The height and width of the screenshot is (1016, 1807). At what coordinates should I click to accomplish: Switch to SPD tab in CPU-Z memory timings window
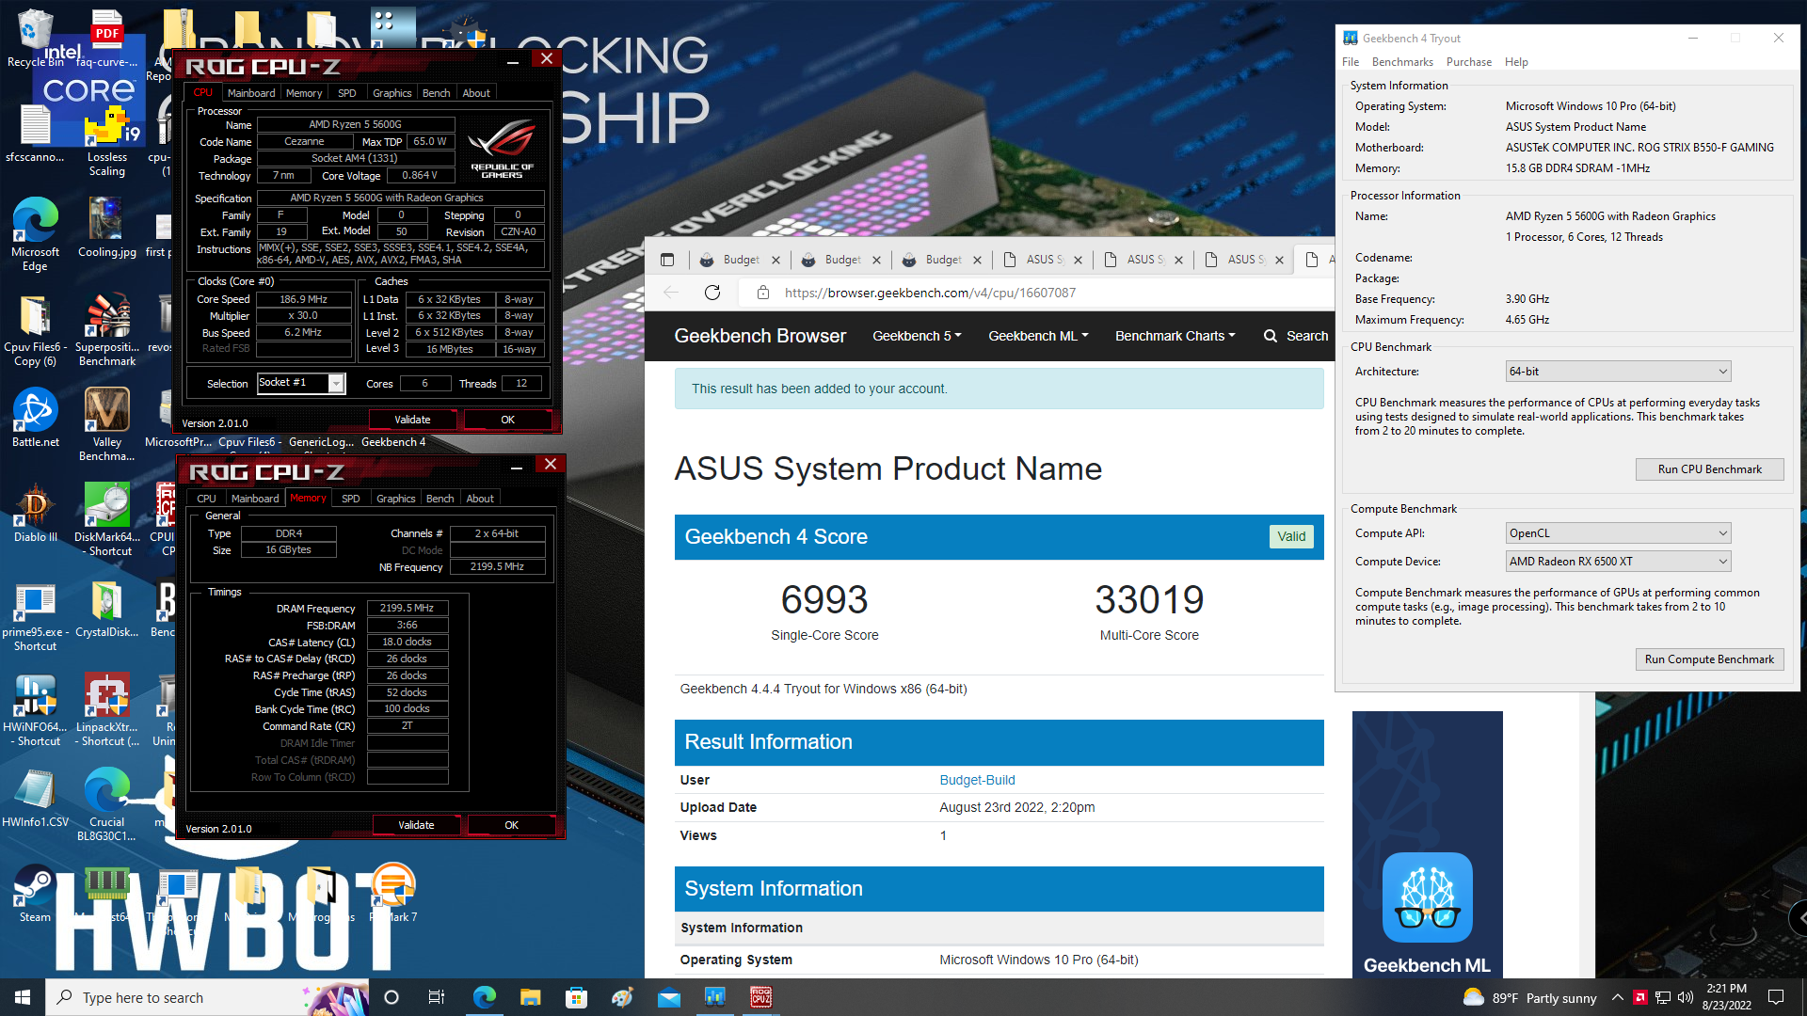click(350, 499)
